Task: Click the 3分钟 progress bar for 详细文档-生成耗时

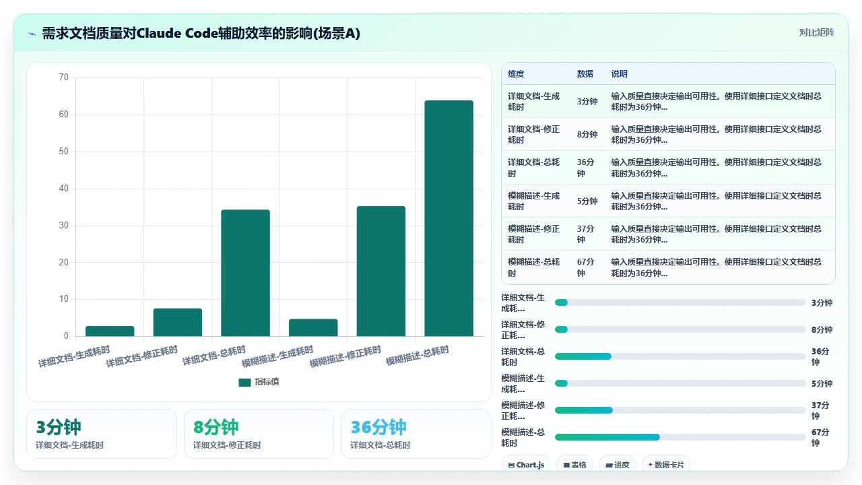Action: click(x=680, y=302)
